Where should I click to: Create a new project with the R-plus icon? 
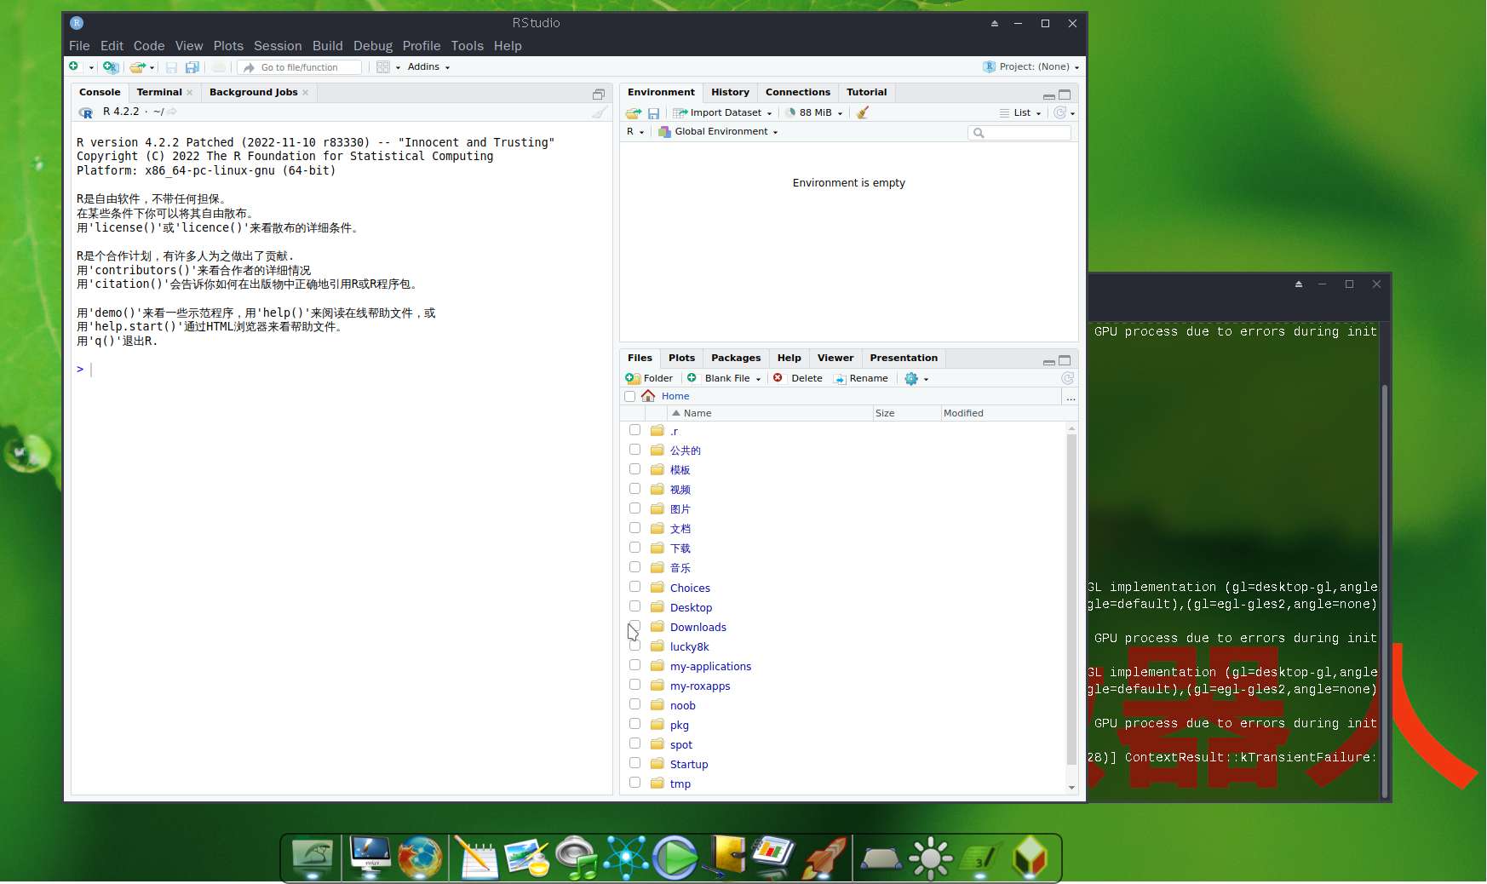click(x=111, y=66)
